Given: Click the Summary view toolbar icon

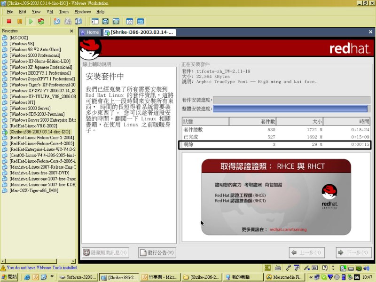Looking at the screenshot, I should click(x=130, y=21).
